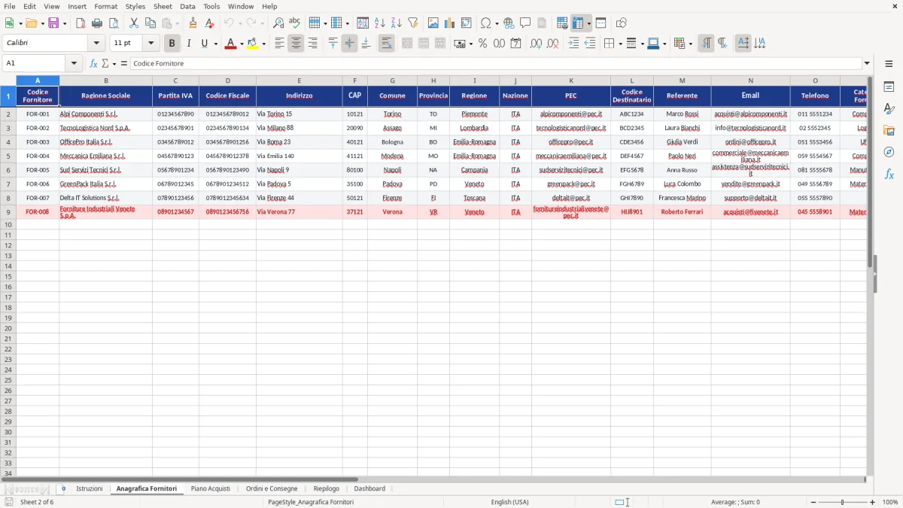Toggle Wrap Text
Image resolution: width=903 pixels, height=508 pixels.
coord(386,44)
